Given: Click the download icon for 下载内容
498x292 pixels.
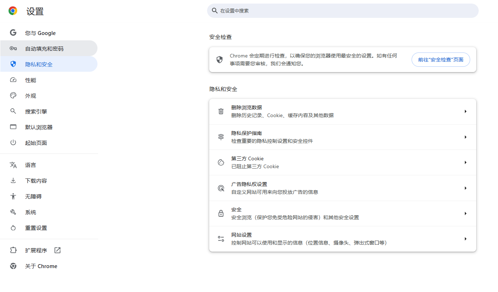Looking at the screenshot, I should [13, 181].
